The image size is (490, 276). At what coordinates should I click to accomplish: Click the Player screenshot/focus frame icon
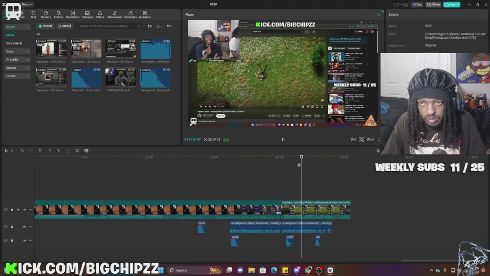(x=362, y=140)
